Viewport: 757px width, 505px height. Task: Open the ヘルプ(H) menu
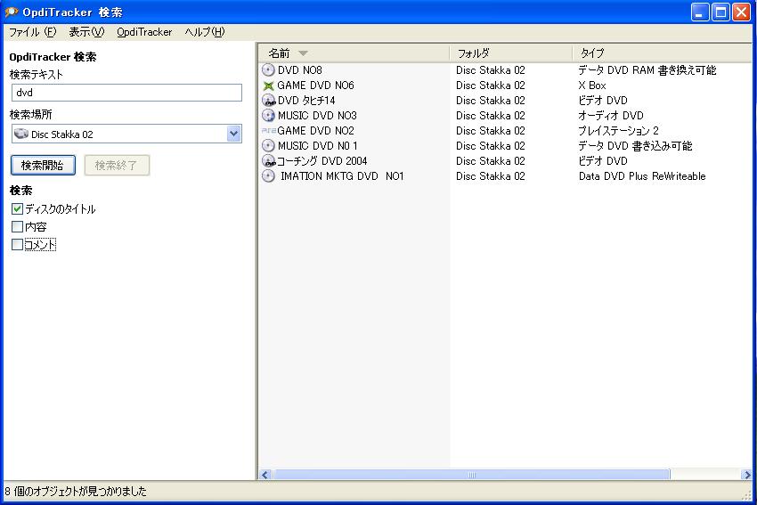[x=205, y=32]
